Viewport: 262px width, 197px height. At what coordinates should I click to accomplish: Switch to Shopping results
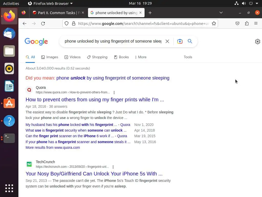pos(97,57)
